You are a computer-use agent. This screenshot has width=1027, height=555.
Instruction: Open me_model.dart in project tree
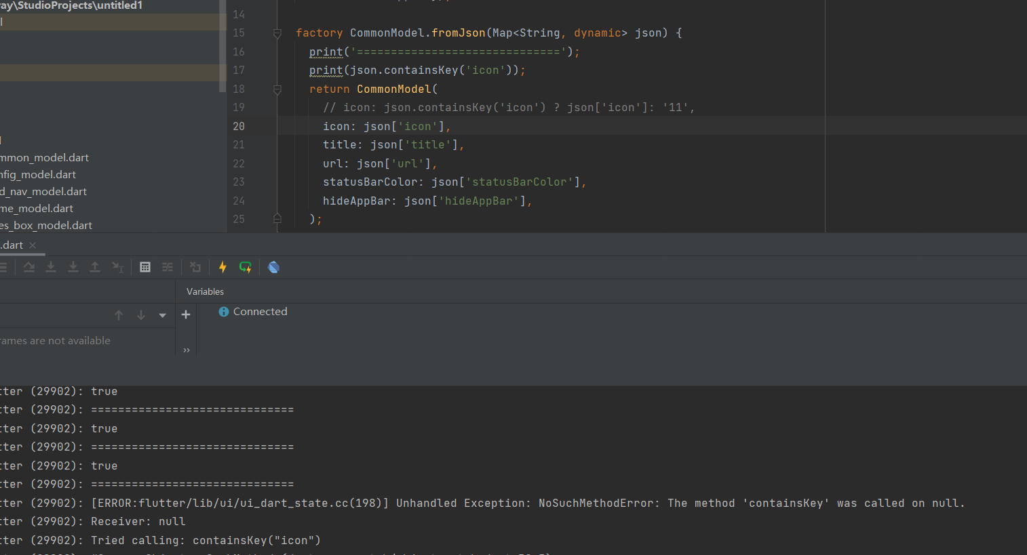tap(37, 209)
